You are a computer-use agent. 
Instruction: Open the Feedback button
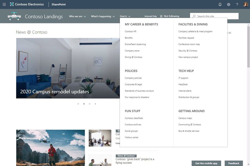coord(234,163)
